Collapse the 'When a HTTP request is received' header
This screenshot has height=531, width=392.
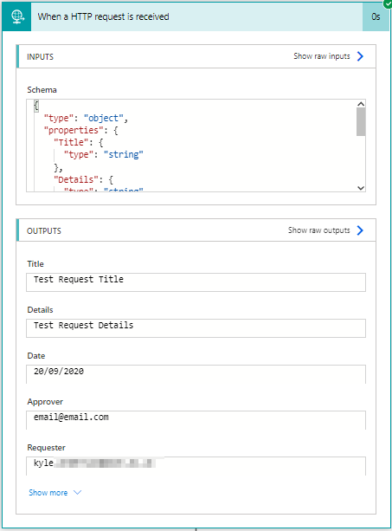click(x=103, y=16)
